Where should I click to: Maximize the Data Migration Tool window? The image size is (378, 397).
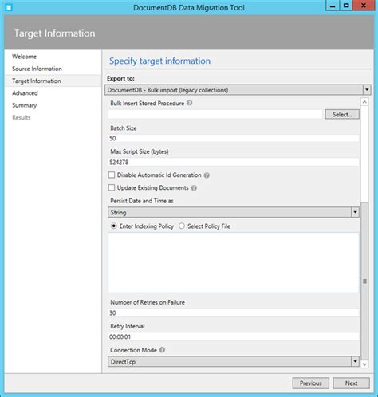pos(346,6)
